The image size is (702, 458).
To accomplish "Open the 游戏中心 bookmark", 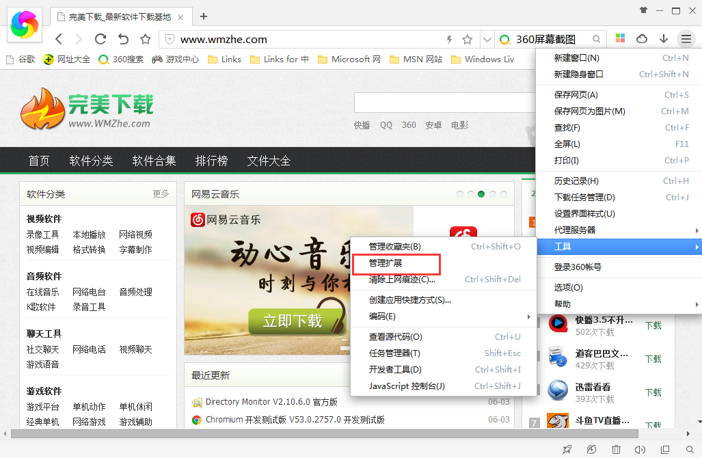I will click(x=176, y=59).
